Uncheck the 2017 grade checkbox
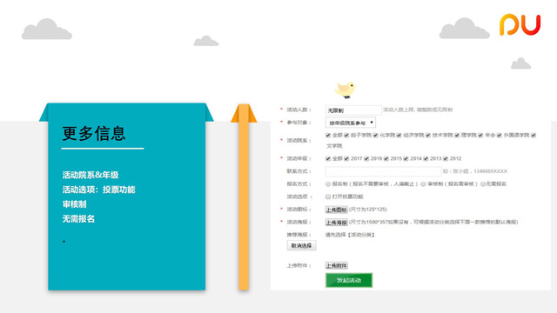The height and width of the screenshot is (313, 557). (346, 158)
